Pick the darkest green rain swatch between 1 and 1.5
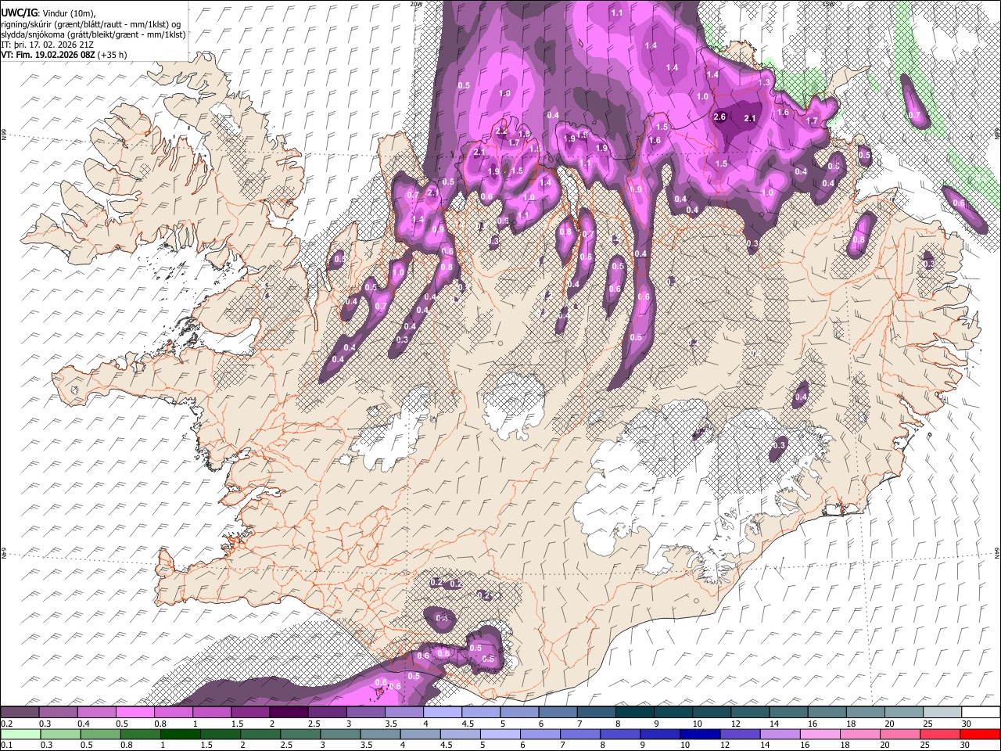The height and width of the screenshot is (751, 1001). (x=181, y=734)
